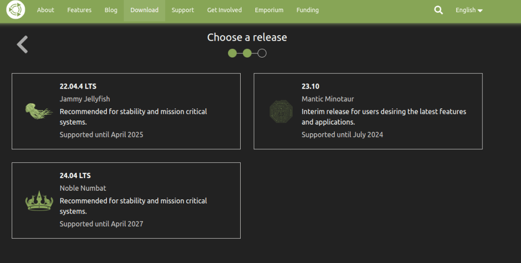Click the Ubuntu MATE logo icon
Screen dimensions: 521x263
(x=16, y=10)
